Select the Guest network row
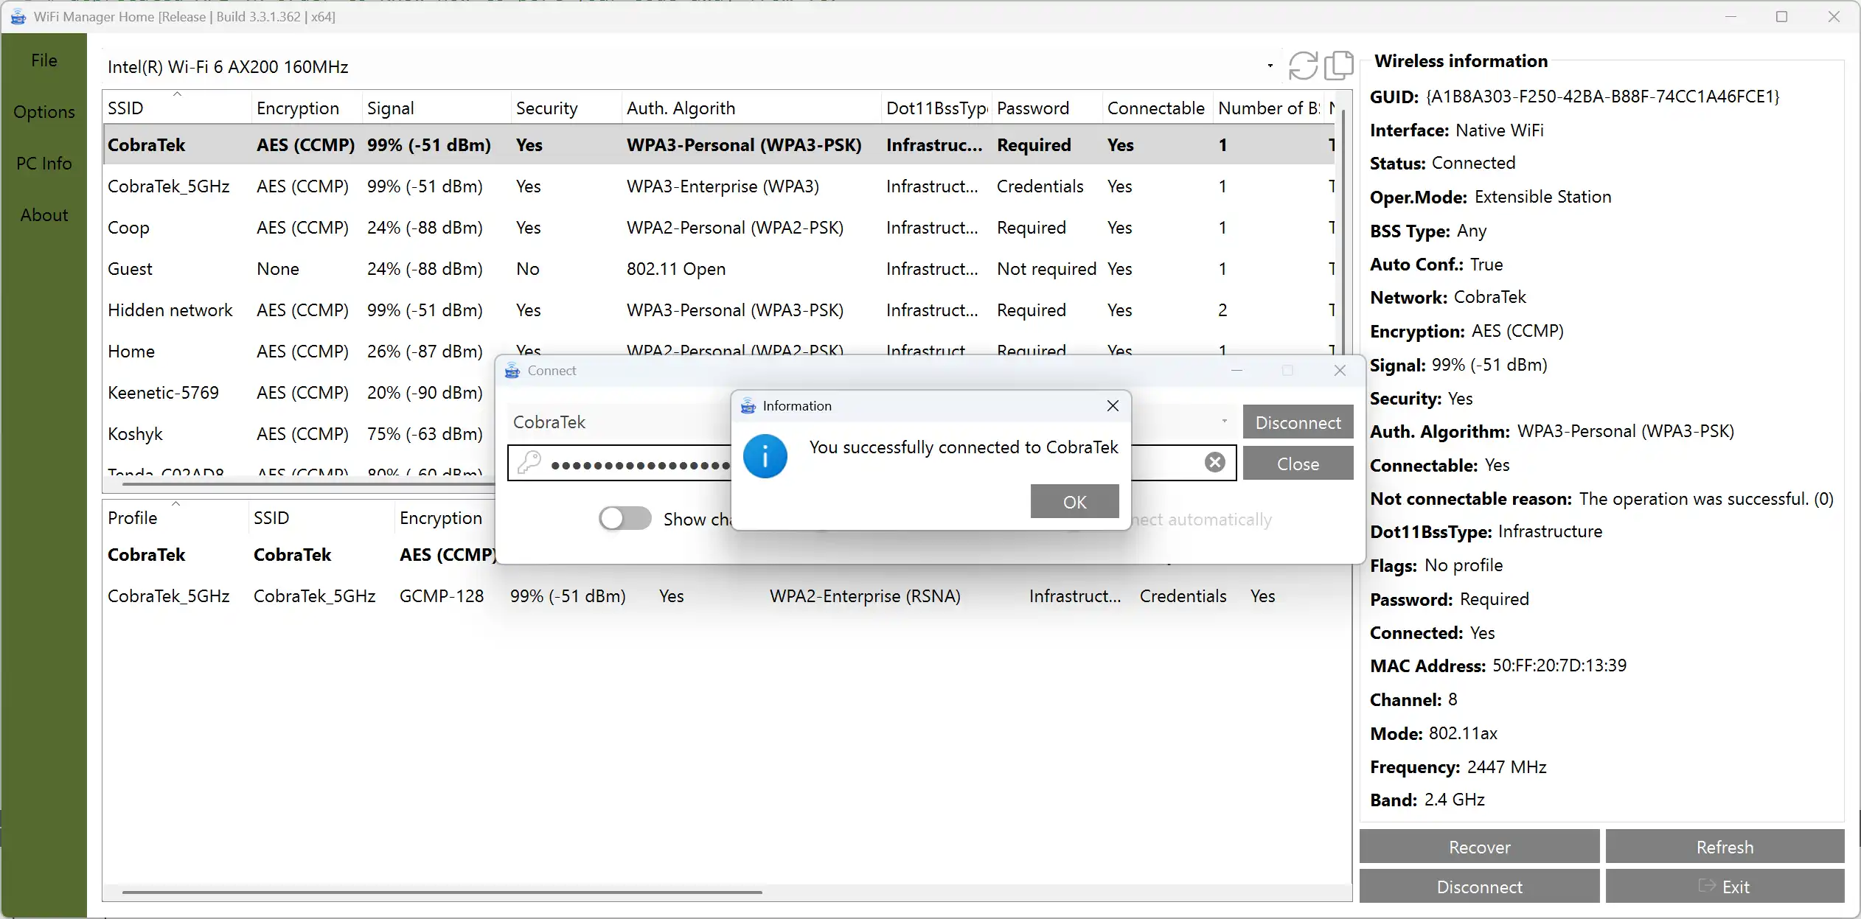The width and height of the screenshot is (1861, 919). [x=130, y=269]
